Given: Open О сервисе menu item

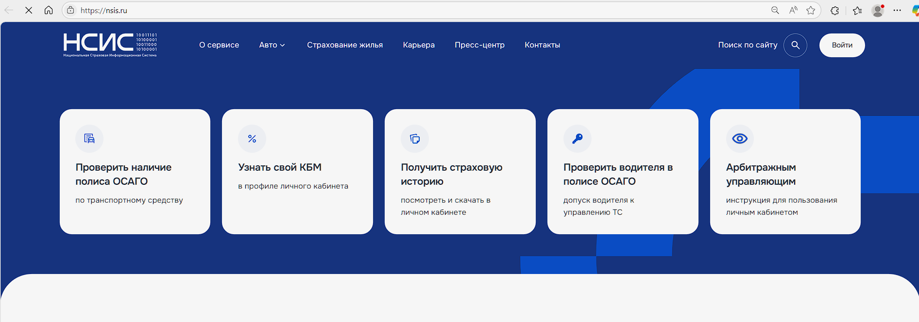Looking at the screenshot, I should point(219,45).
